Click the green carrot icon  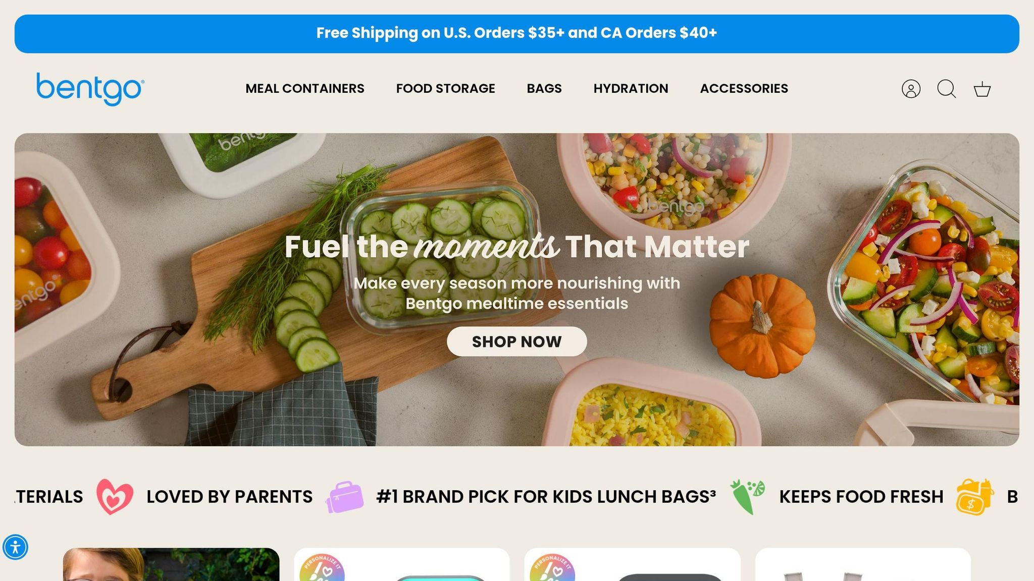(x=747, y=497)
